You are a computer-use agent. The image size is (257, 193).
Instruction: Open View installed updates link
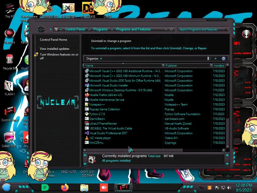pos(54,49)
